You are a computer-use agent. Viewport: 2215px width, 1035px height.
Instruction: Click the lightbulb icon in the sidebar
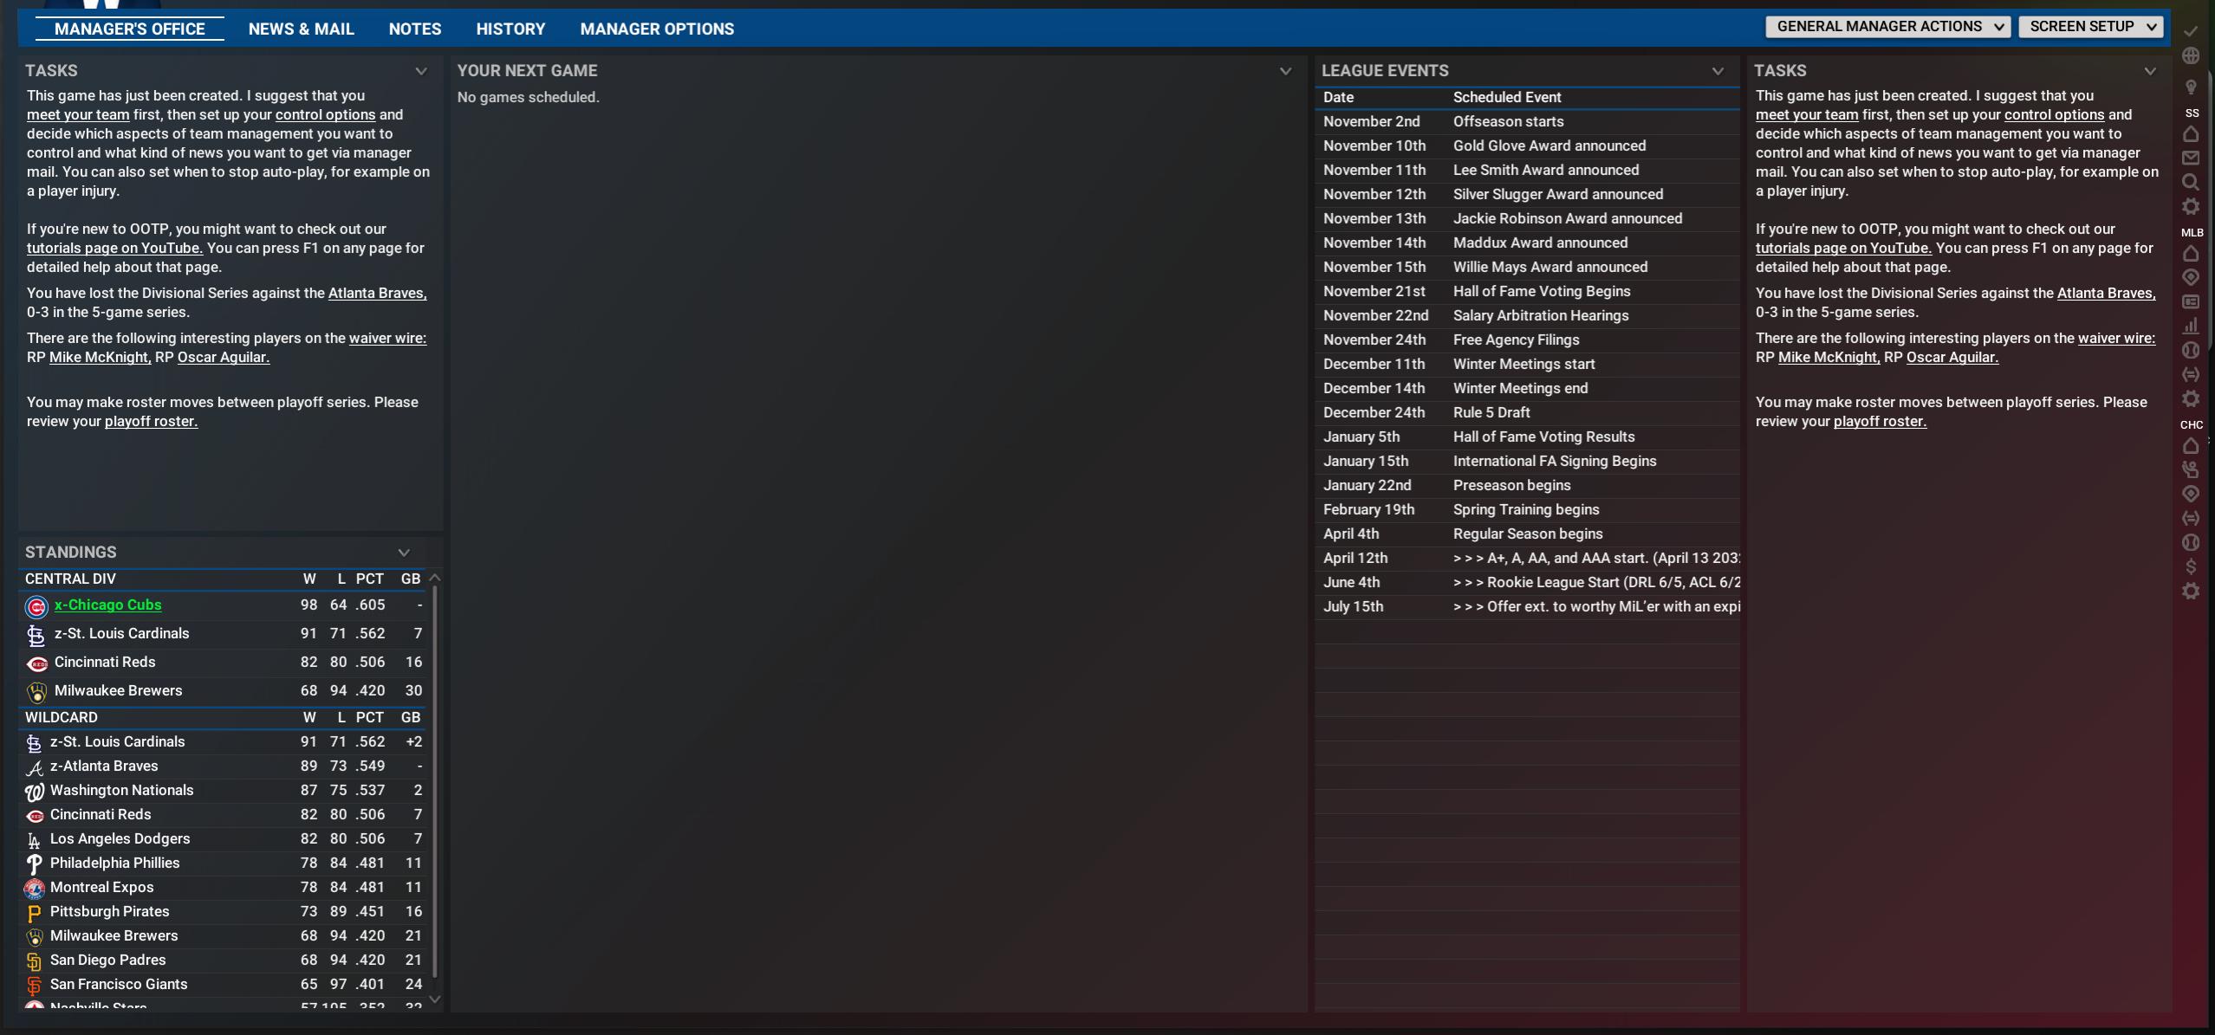2191,87
